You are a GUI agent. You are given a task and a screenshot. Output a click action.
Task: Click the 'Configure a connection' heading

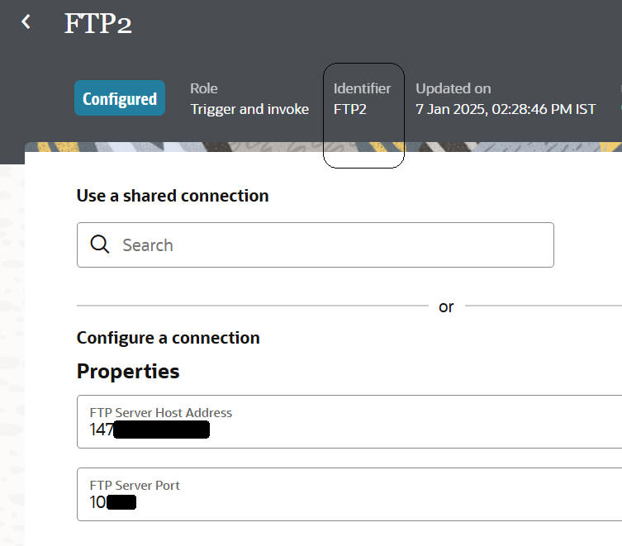[168, 338]
